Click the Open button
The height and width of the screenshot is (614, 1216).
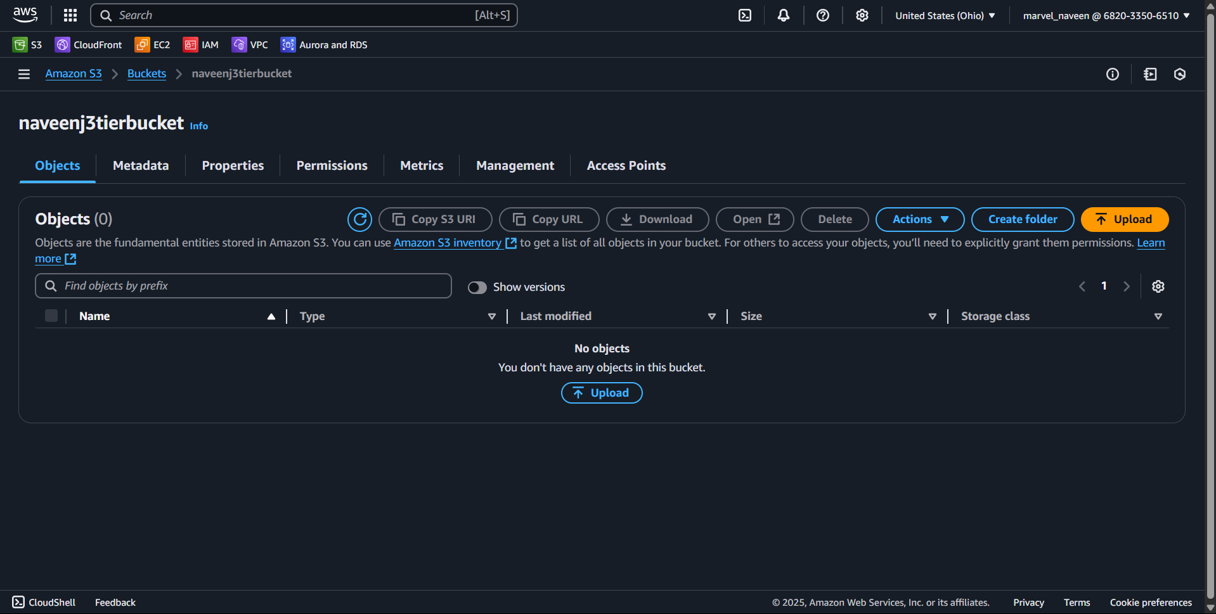[754, 219]
